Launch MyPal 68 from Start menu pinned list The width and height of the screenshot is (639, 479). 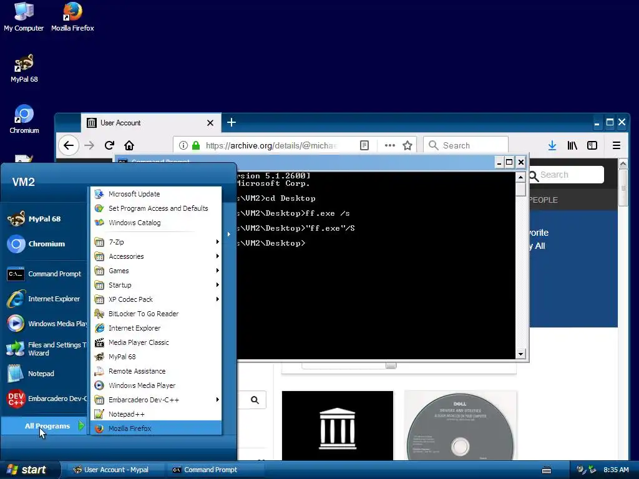(x=44, y=219)
